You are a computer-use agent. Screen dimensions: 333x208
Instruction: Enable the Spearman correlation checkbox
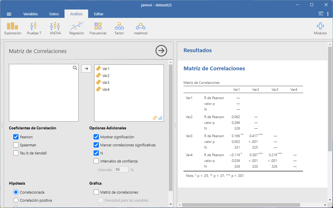tap(16, 145)
